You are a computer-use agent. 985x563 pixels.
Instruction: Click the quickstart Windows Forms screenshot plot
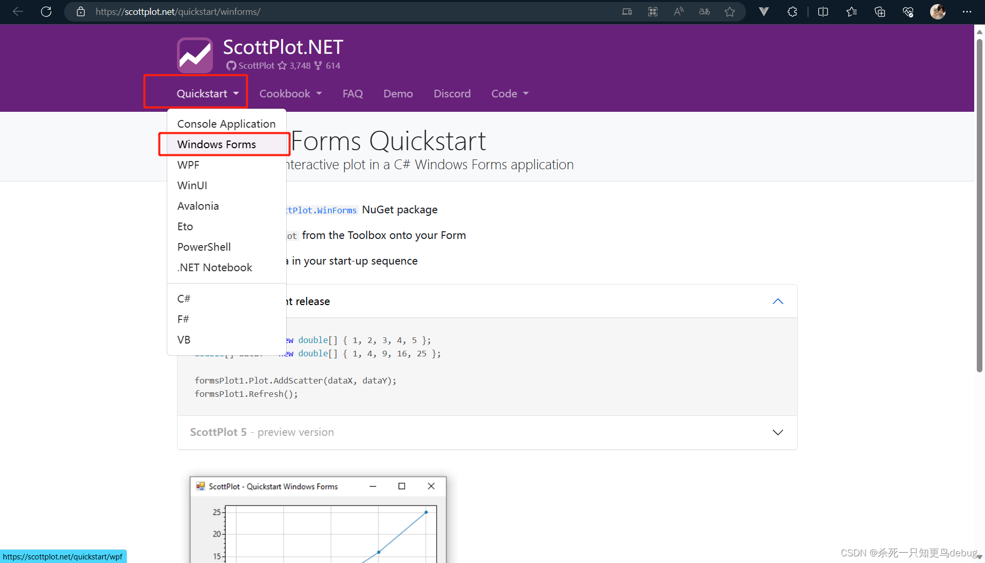[x=318, y=520]
